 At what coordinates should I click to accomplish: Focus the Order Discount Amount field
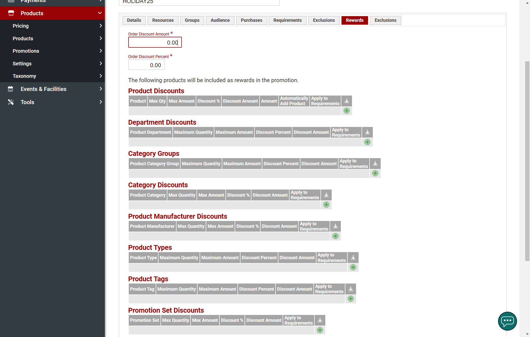[155, 42]
